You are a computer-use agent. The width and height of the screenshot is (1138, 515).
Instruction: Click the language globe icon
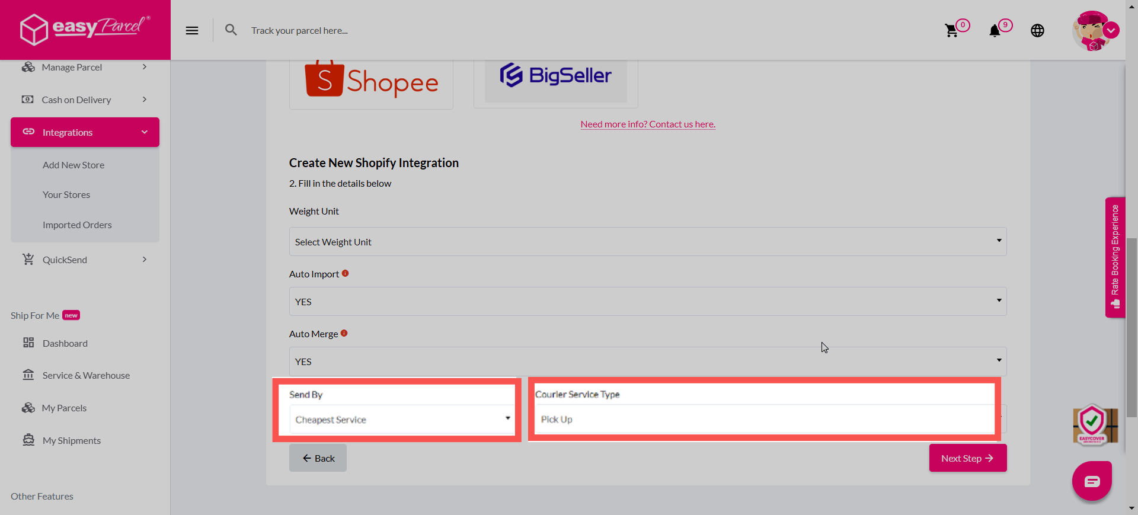click(1037, 30)
